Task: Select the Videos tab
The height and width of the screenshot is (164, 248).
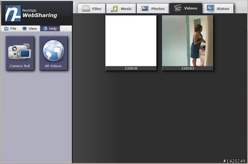Action: [186, 8]
